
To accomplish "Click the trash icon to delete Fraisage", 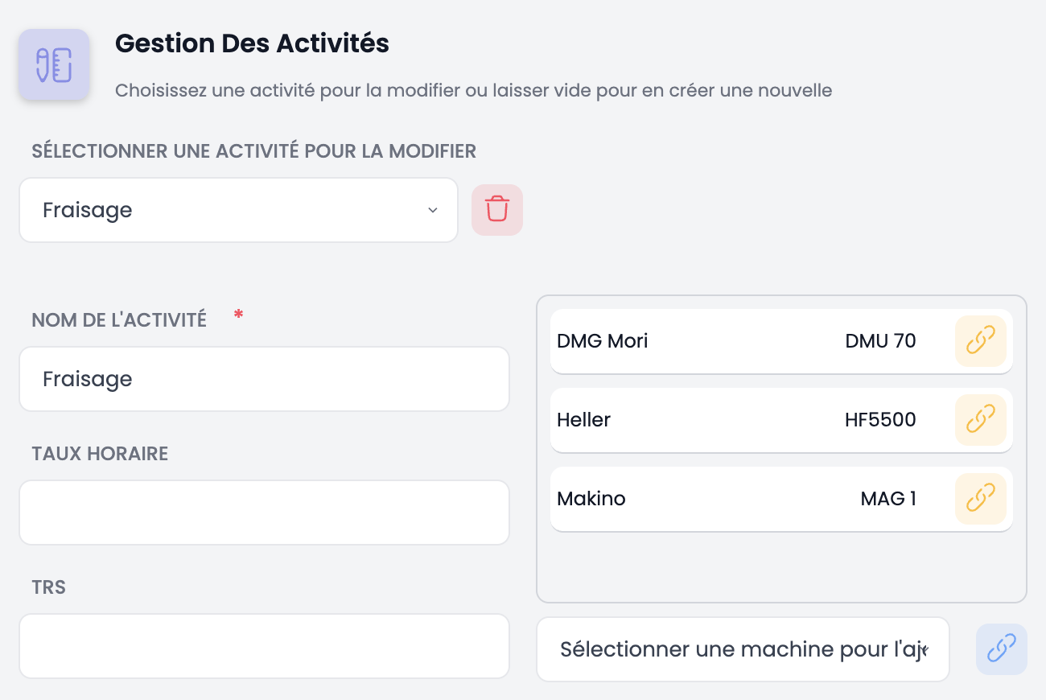I will point(496,209).
